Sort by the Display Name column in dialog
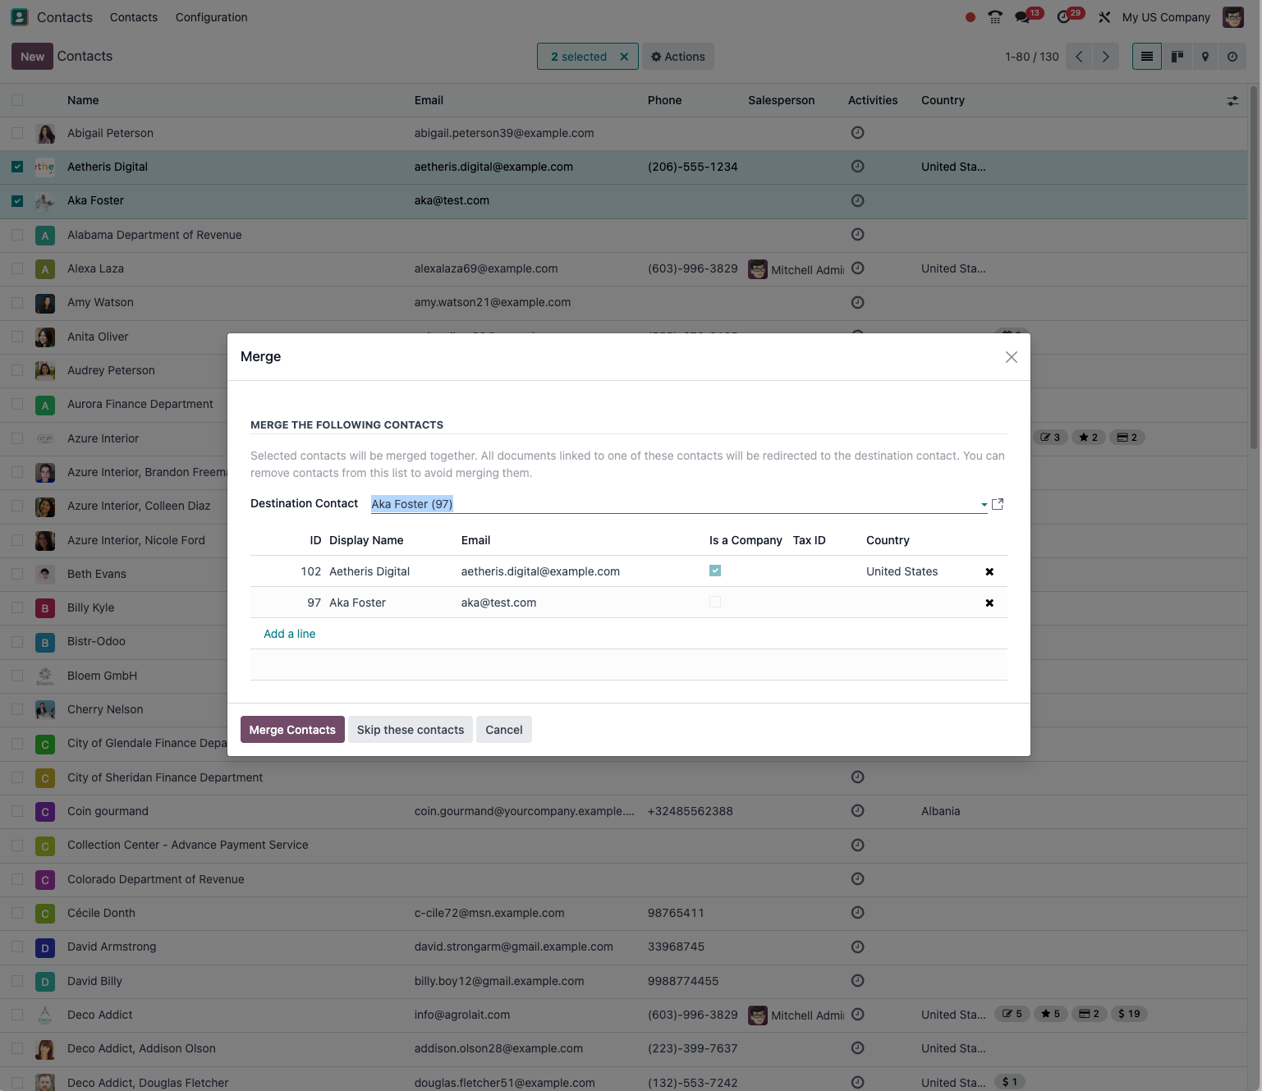The width and height of the screenshot is (1262, 1091). (366, 540)
